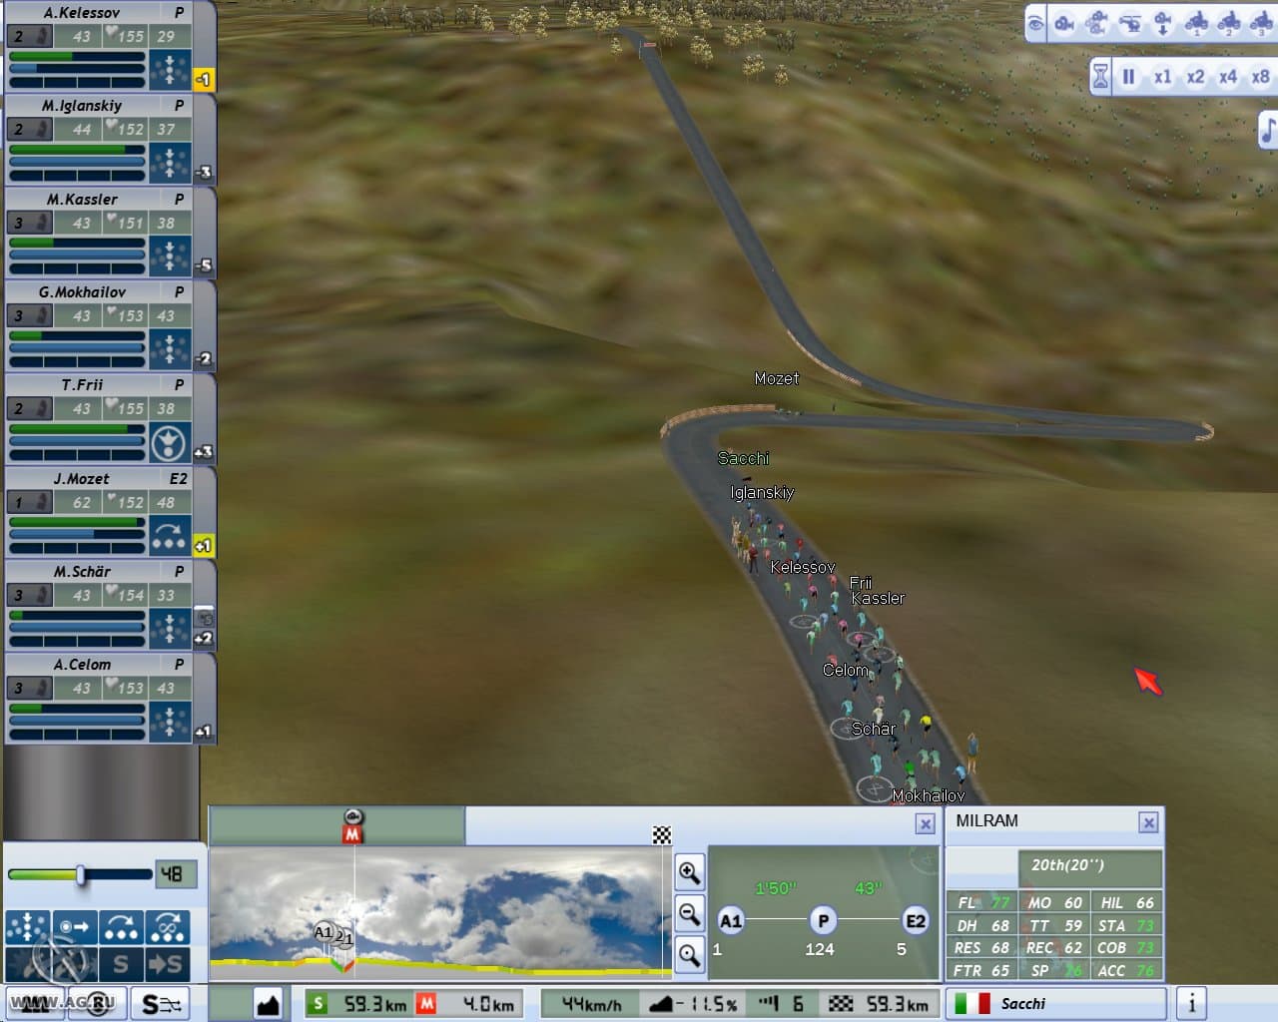Click T.Frii's protect rider order icon
This screenshot has width=1278, height=1022.
[170, 441]
